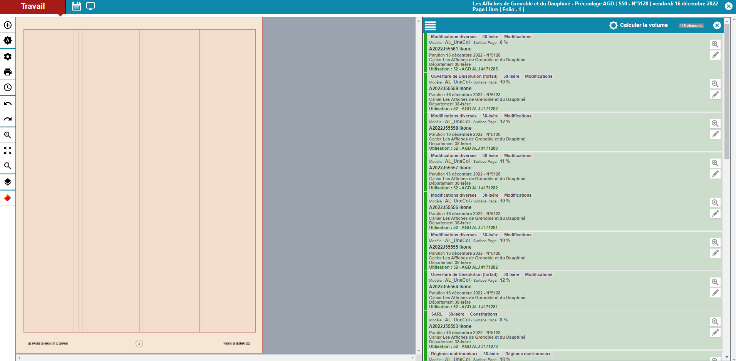Image resolution: width=736 pixels, height=361 pixels.
Task: Click the monitor display icon in header
Action: pyautogui.click(x=91, y=6)
